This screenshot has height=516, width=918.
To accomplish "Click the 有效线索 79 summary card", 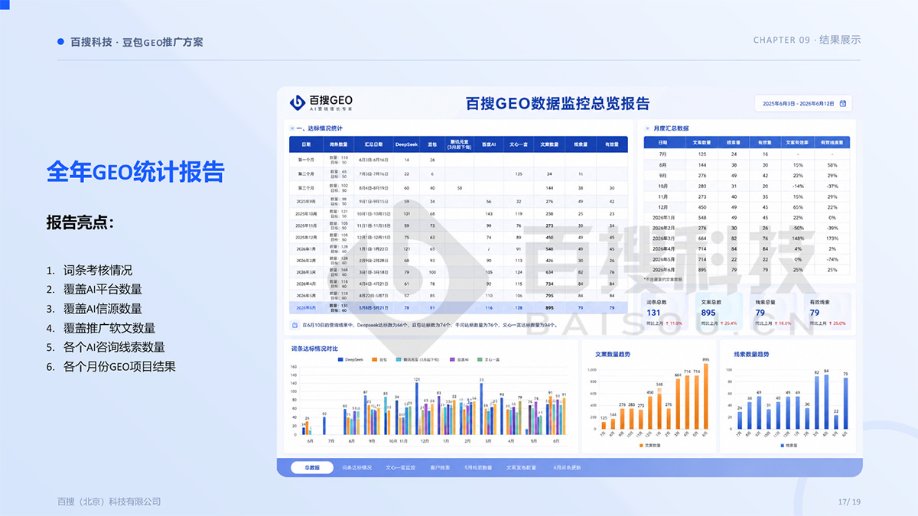I will (826, 312).
